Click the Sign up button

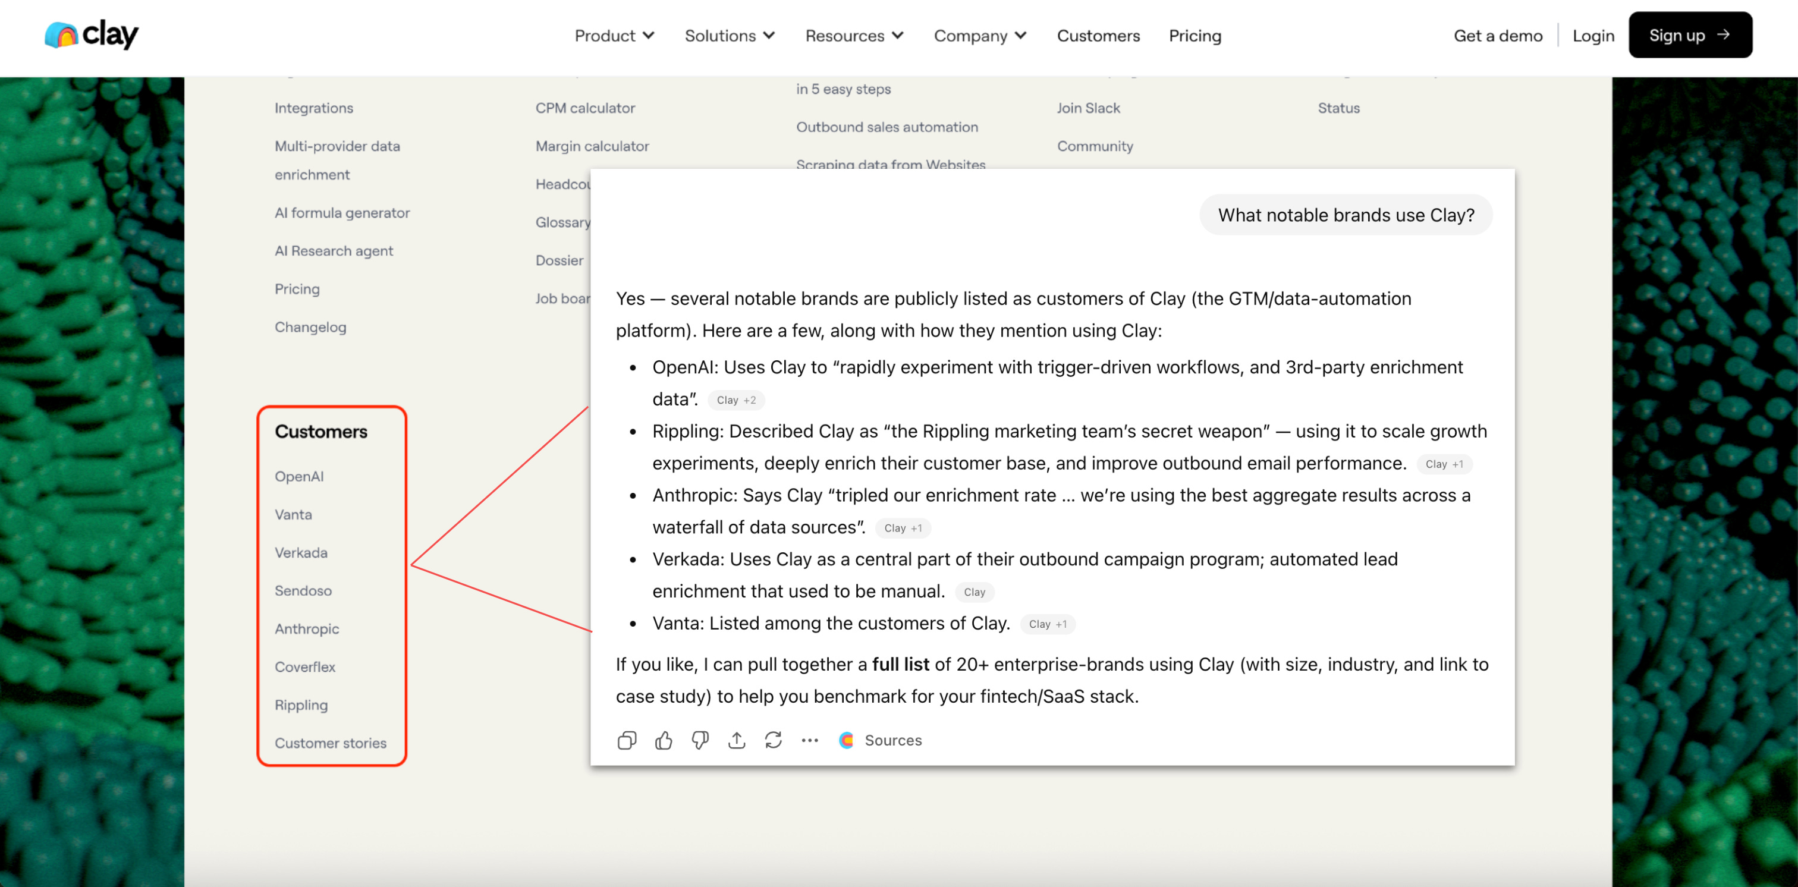1690,35
